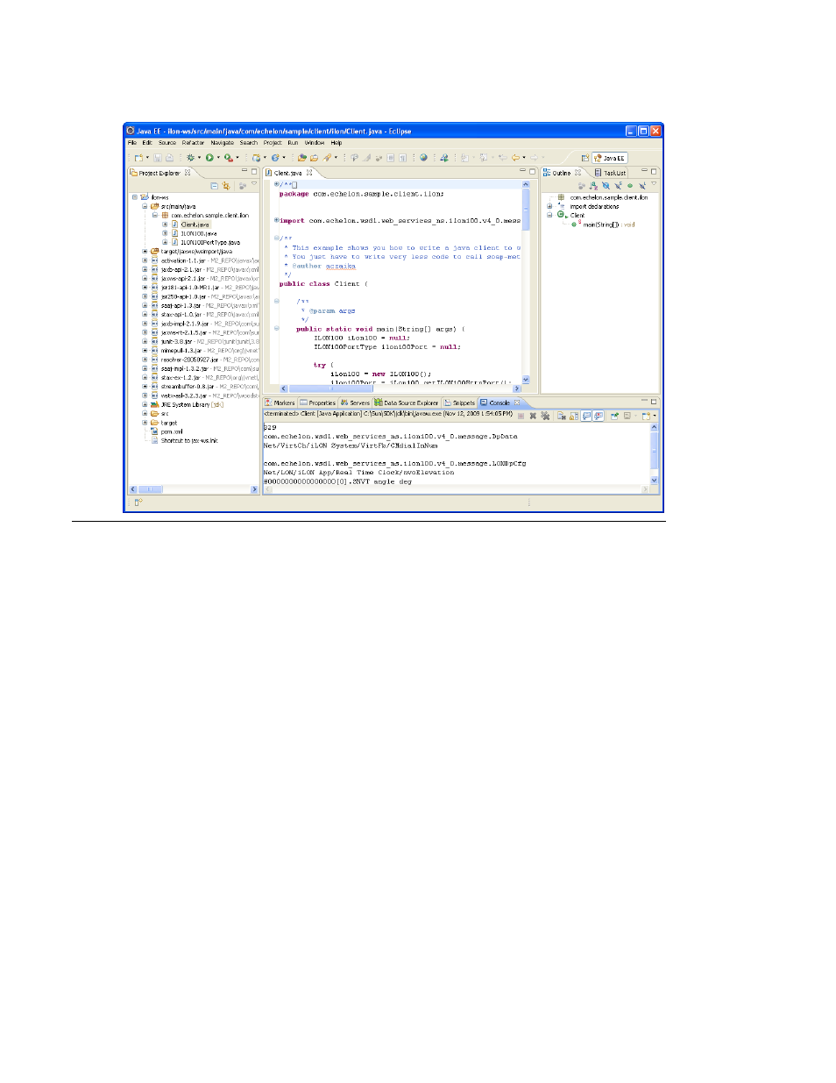The image size is (836, 1083).
Task: Click Clear Console icon
Action: click(562, 416)
